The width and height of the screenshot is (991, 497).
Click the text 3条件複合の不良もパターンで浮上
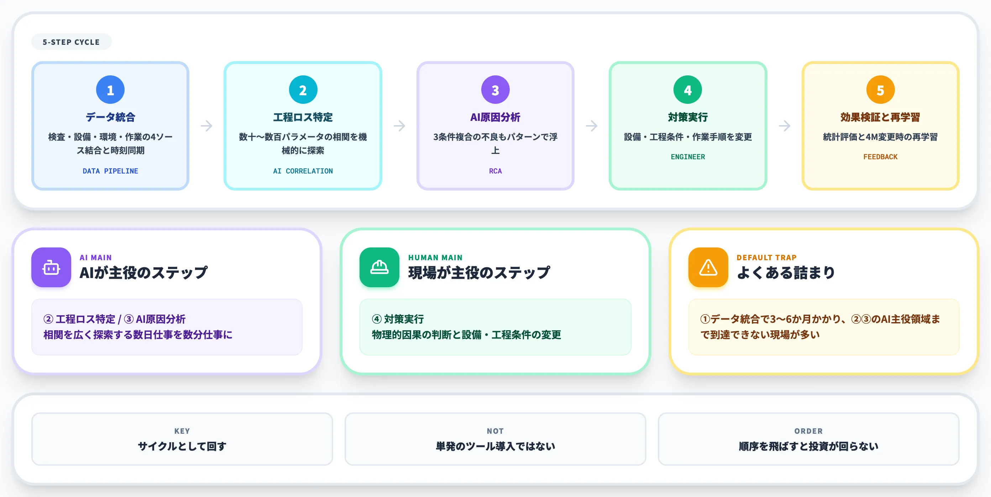[495, 144]
